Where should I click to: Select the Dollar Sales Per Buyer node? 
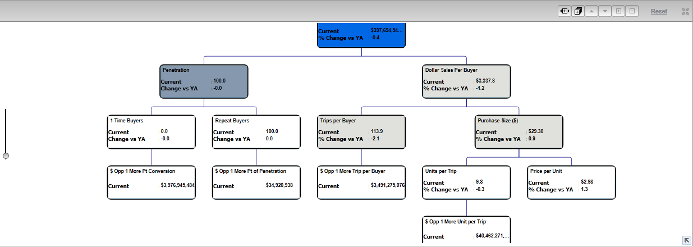pyautogui.click(x=466, y=81)
